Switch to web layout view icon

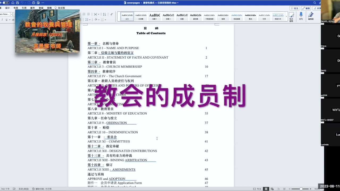click(272, 189)
